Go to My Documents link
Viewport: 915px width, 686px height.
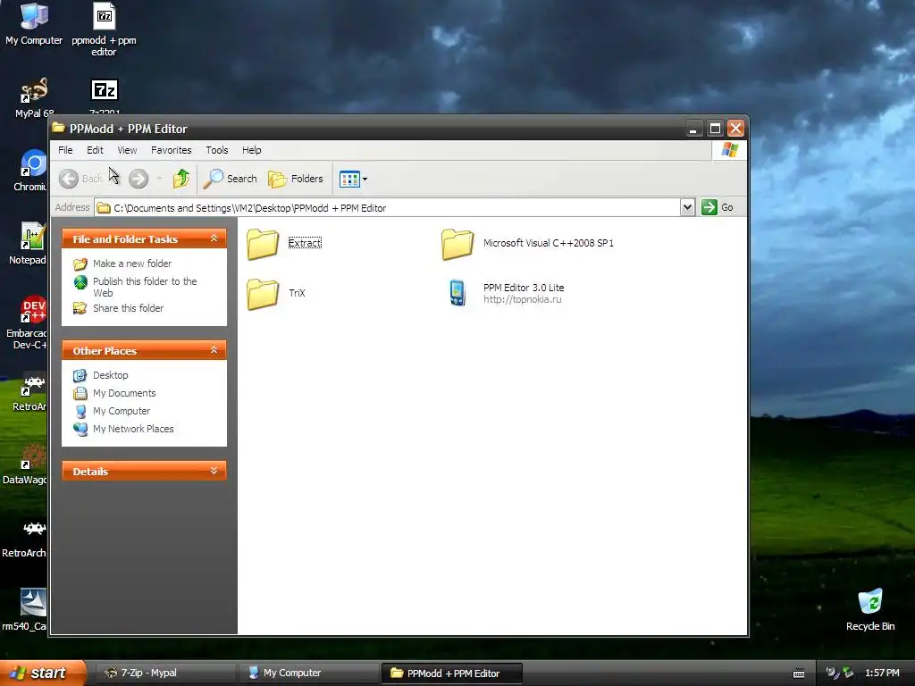(x=124, y=393)
